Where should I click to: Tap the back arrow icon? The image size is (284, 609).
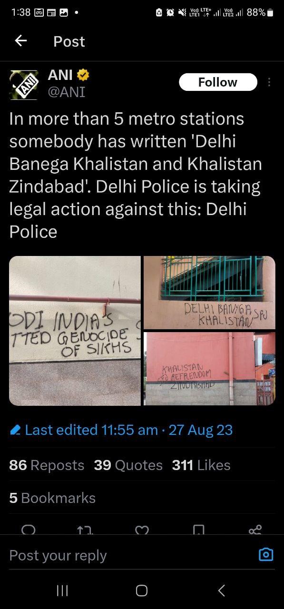21,41
